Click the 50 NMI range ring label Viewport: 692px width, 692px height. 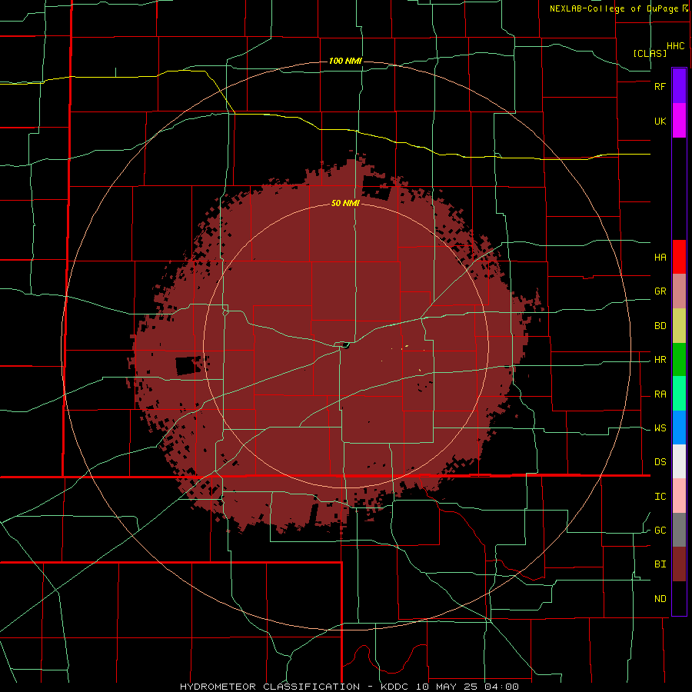click(x=345, y=204)
